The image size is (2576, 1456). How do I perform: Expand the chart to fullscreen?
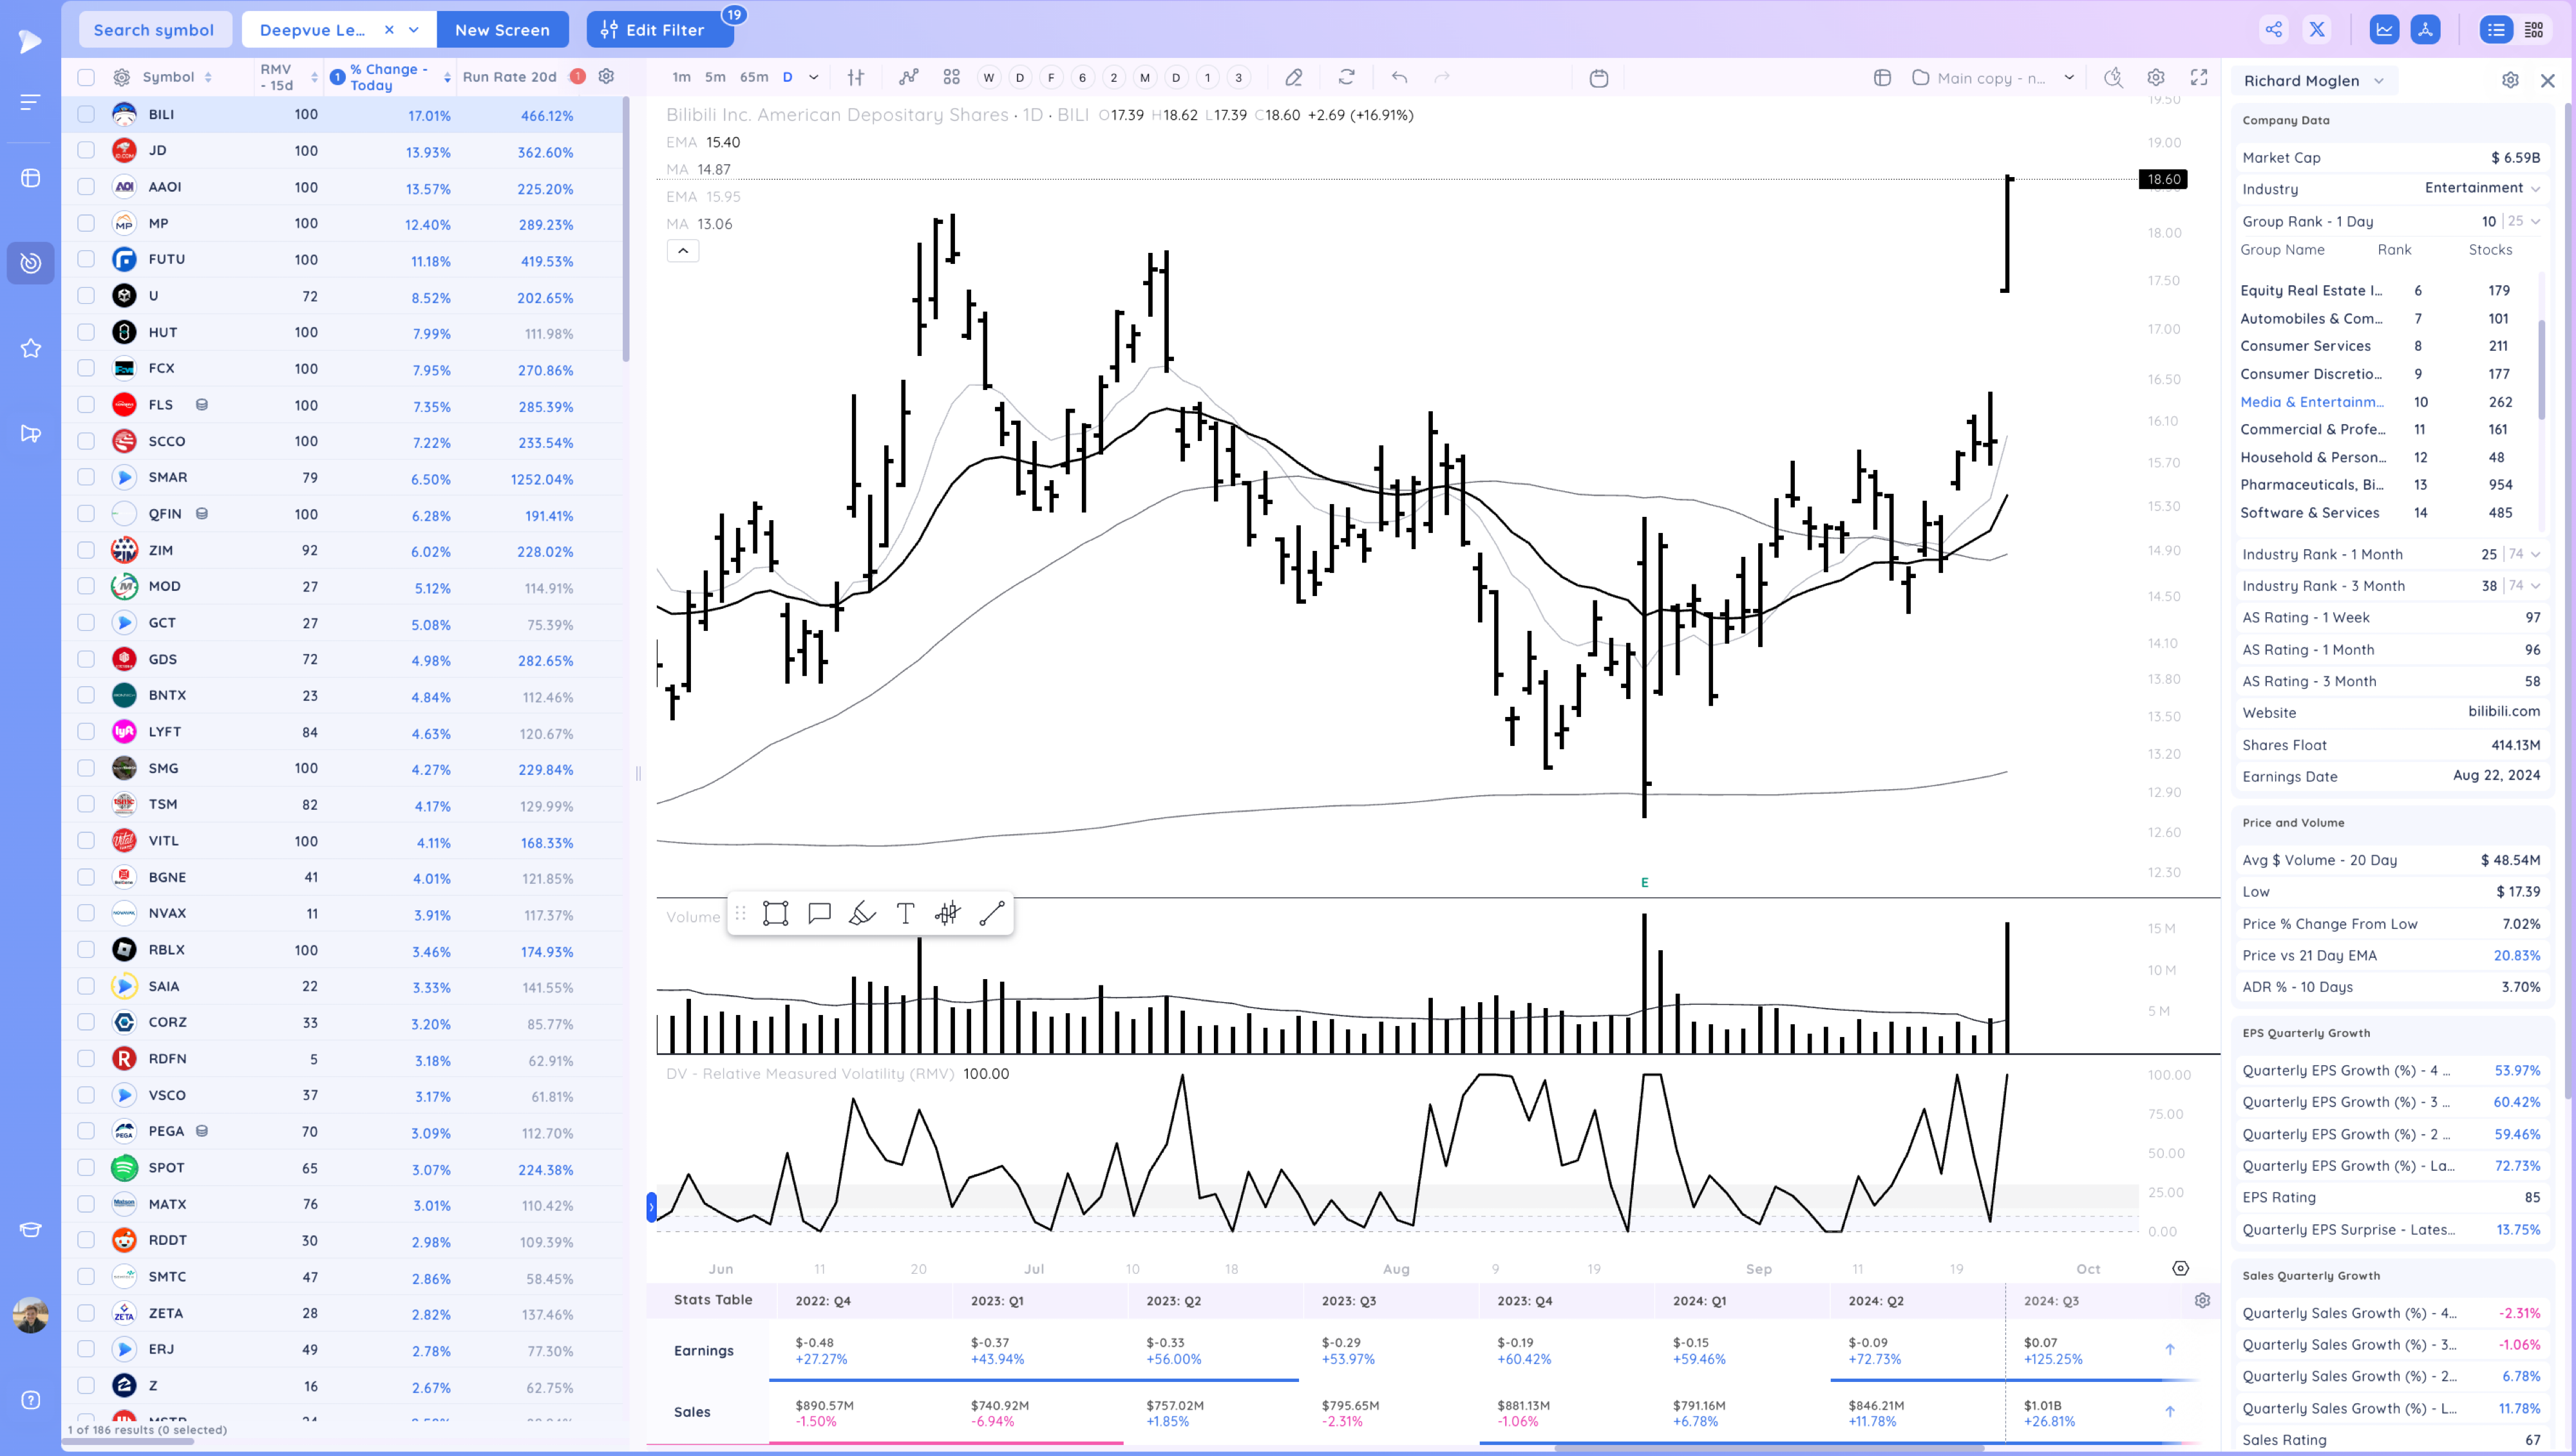(x=2199, y=77)
